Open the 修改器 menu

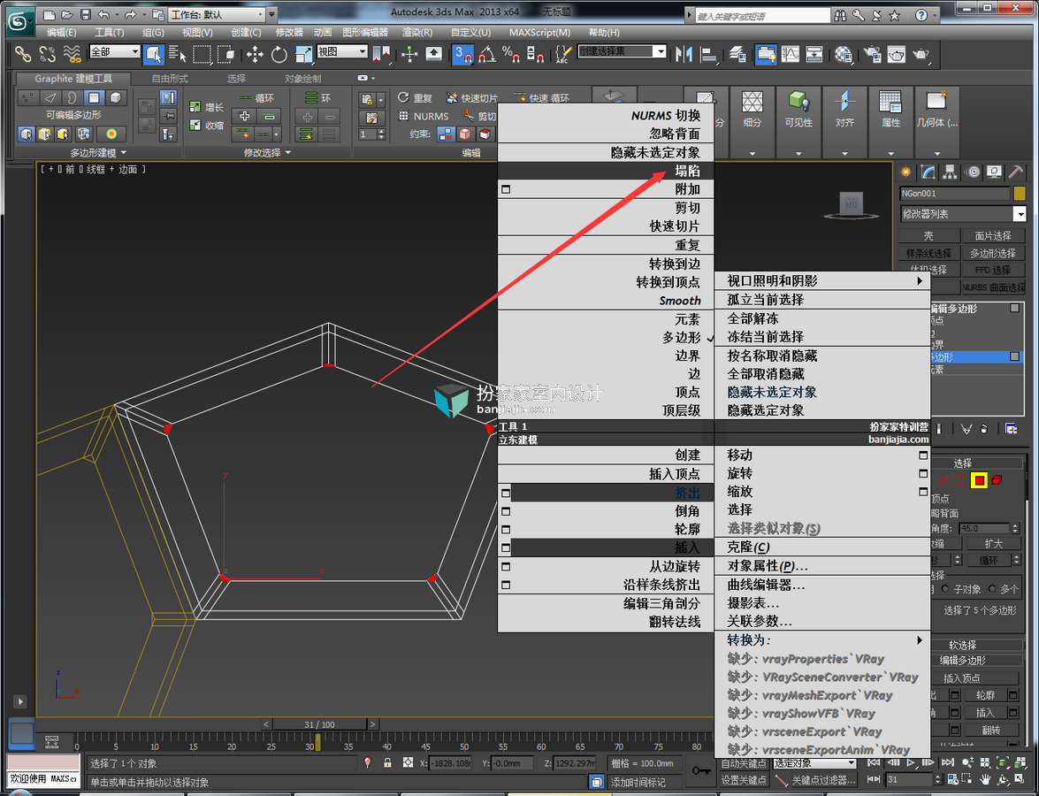coord(289,33)
